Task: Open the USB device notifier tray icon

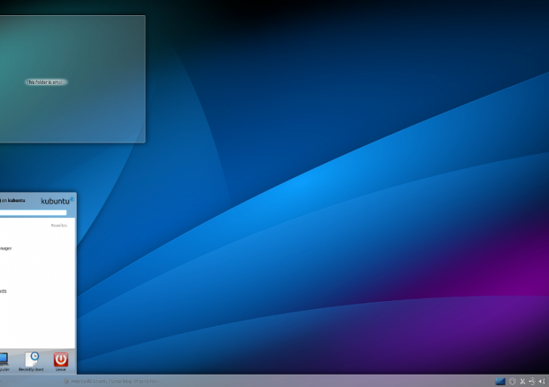Action: (x=532, y=381)
